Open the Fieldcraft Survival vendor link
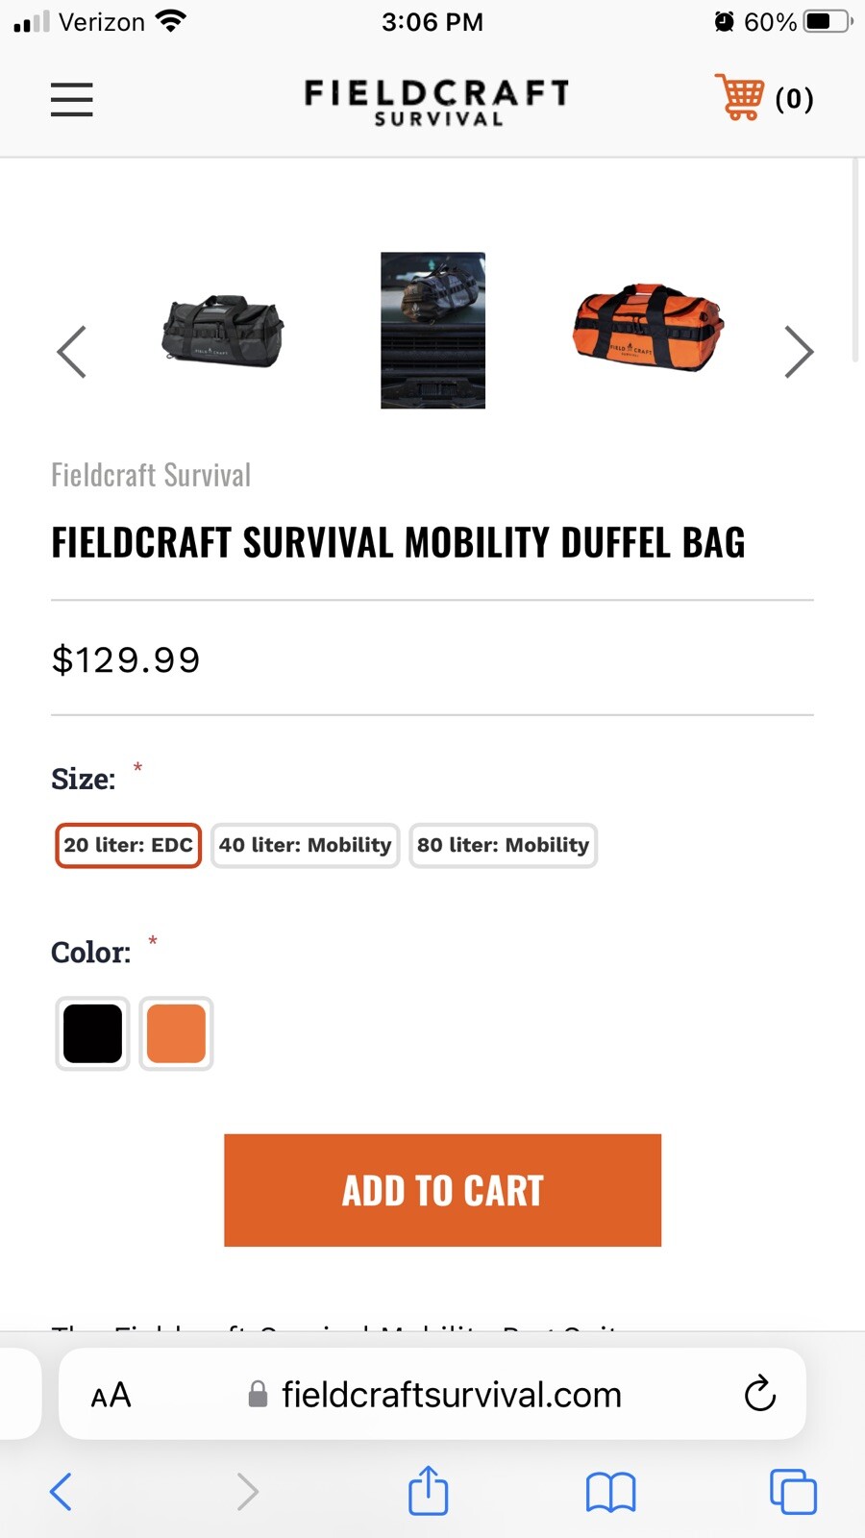 coord(150,474)
